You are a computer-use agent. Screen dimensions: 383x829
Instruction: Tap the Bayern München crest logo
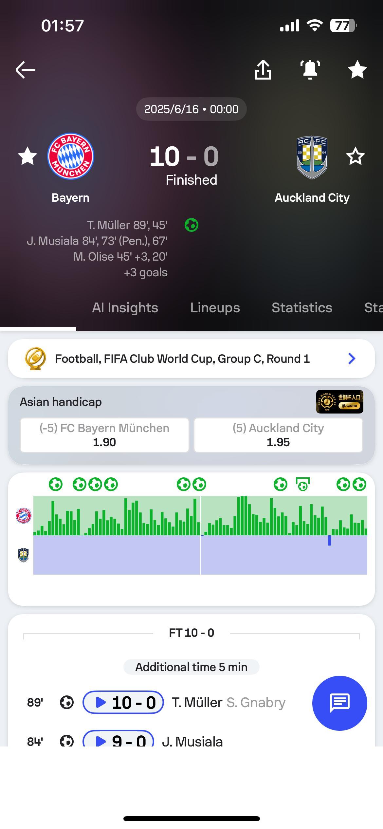click(x=71, y=156)
